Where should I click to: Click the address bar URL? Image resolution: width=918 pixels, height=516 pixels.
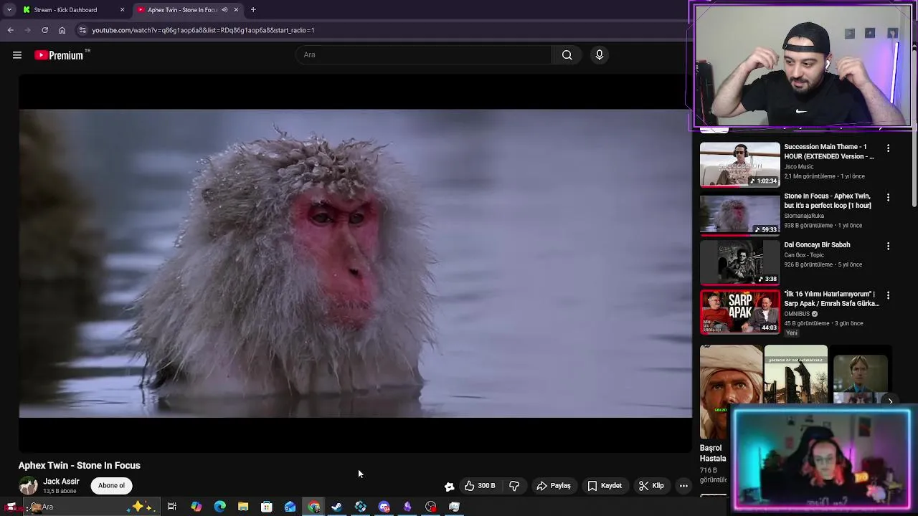tap(203, 30)
